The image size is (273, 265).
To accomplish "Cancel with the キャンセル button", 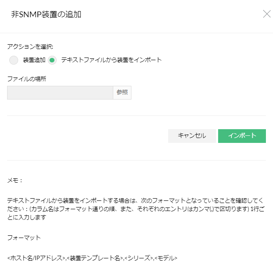I will coord(192,136).
